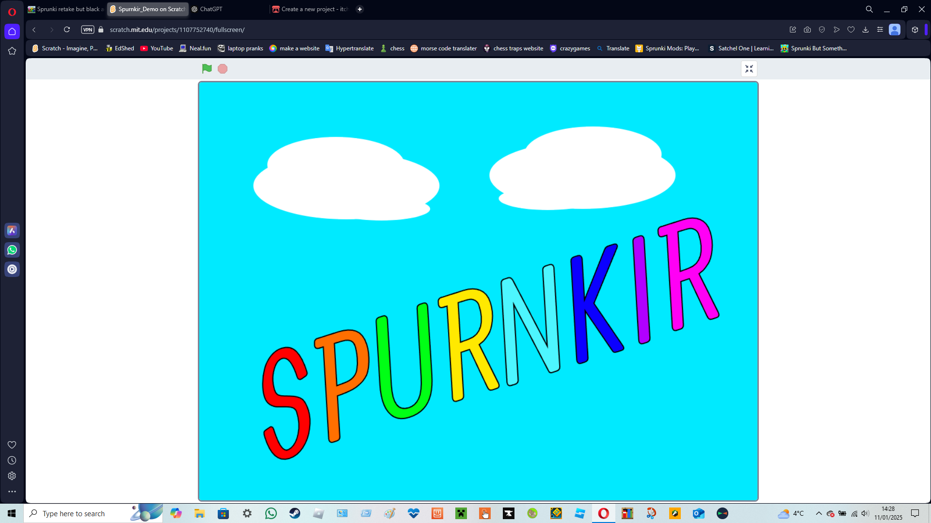Open the crazygames bookmark
931x523 pixels.
pyautogui.click(x=570, y=48)
